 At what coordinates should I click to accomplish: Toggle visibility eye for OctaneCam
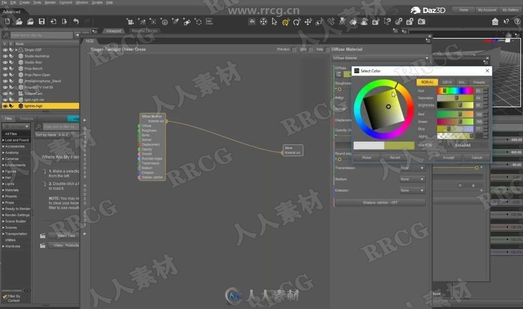[x=5, y=94]
